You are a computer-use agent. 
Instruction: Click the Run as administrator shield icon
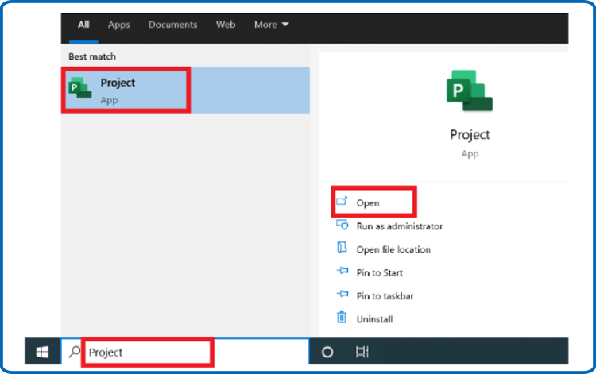coord(342,225)
